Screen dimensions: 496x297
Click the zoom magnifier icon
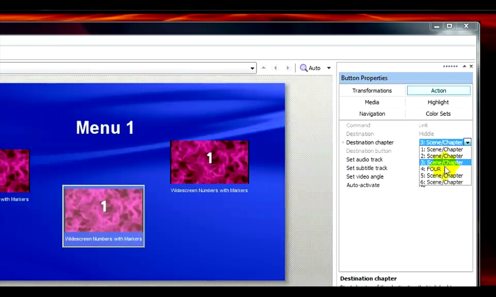pyautogui.click(x=304, y=68)
